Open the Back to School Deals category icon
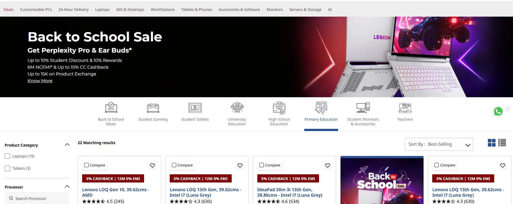This screenshot has height=204, width=513. pyautogui.click(x=111, y=108)
